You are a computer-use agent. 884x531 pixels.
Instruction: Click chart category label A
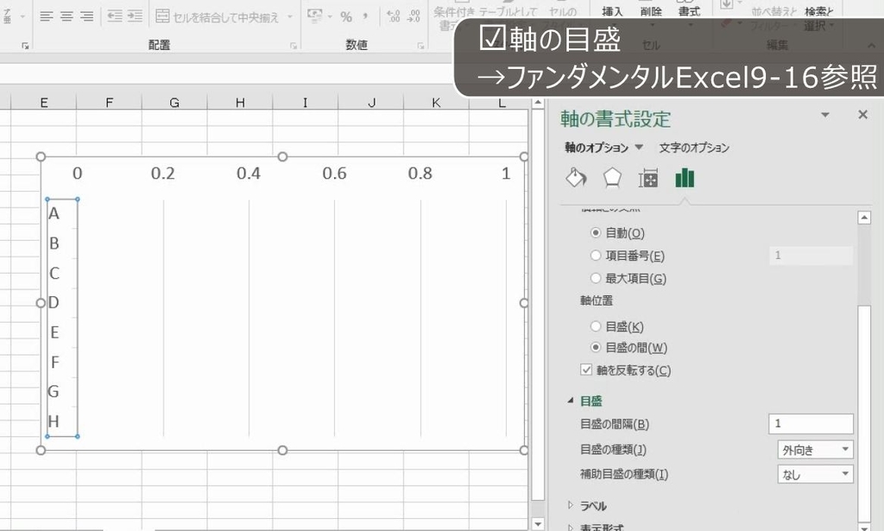[x=54, y=213]
